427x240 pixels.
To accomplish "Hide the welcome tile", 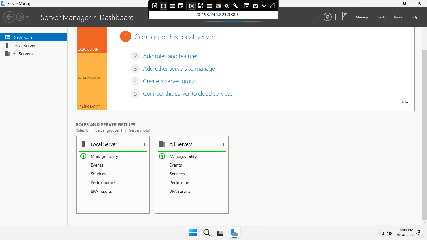I will tap(404, 102).
